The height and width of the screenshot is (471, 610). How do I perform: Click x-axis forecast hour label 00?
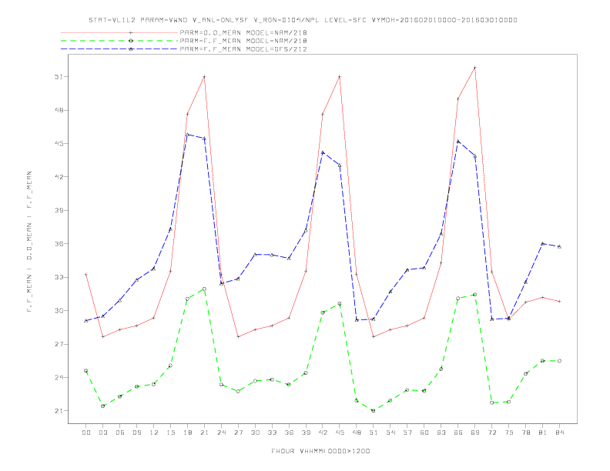coord(86,433)
